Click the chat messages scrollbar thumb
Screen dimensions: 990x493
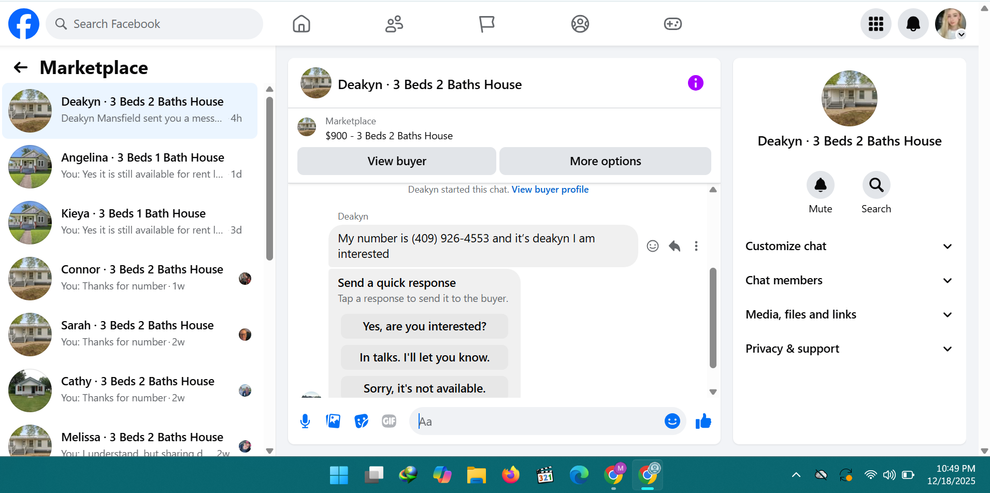click(x=713, y=317)
